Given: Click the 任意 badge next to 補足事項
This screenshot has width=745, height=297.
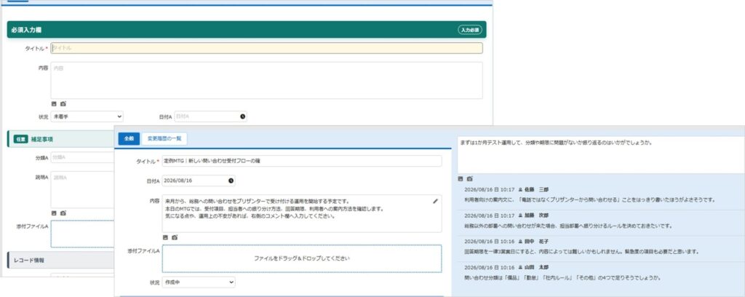Looking at the screenshot, I should [x=20, y=139].
